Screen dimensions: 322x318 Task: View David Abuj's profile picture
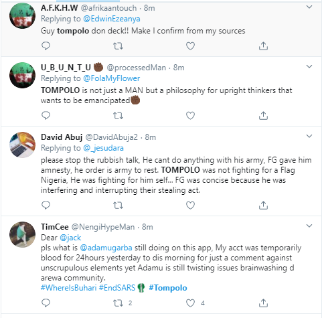[22, 145]
